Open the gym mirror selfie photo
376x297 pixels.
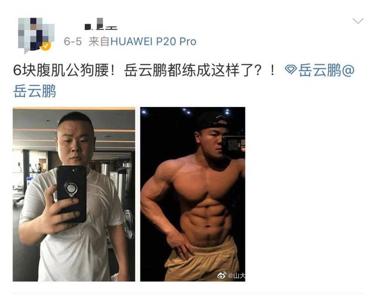[x=74, y=194]
